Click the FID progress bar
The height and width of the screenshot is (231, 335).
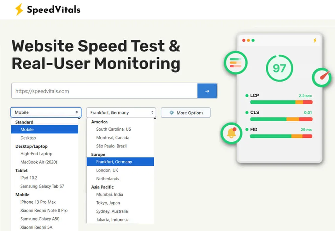(x=281, y=136)
